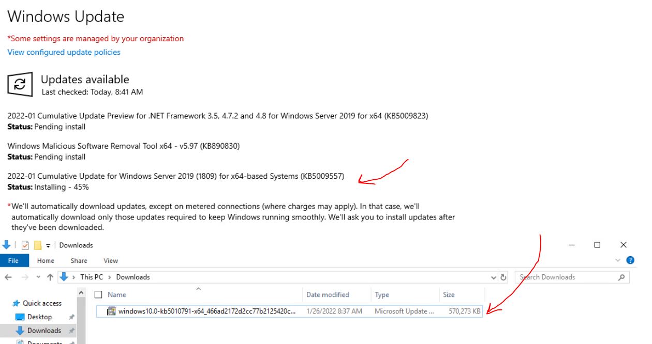Click the pin icon next to Downloads
Image resolution: width=652 pixels, height=344 pixels.
pos(71,331)
